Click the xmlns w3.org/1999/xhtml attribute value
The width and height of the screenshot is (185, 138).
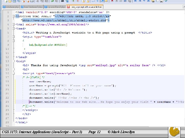coord(62,25)
